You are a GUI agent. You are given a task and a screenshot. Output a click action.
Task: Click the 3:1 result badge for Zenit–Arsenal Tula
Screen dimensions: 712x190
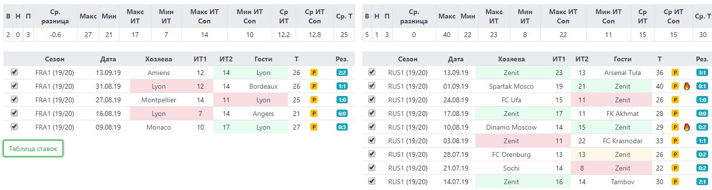click(x=702, y=73)
